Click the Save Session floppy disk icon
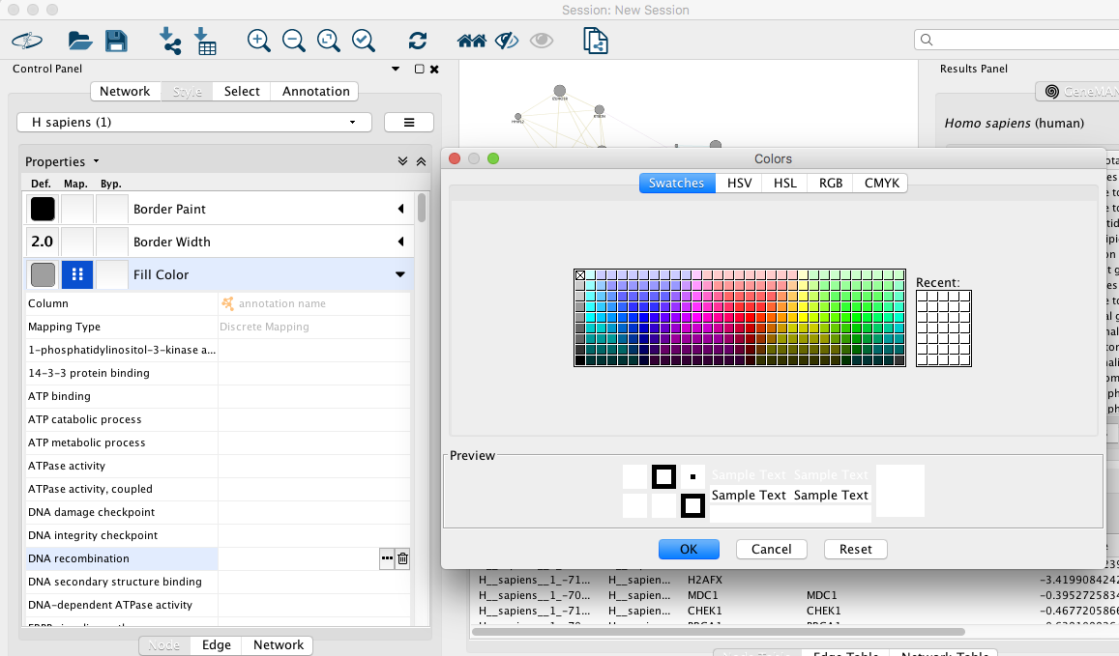 [x=116, y=41]
